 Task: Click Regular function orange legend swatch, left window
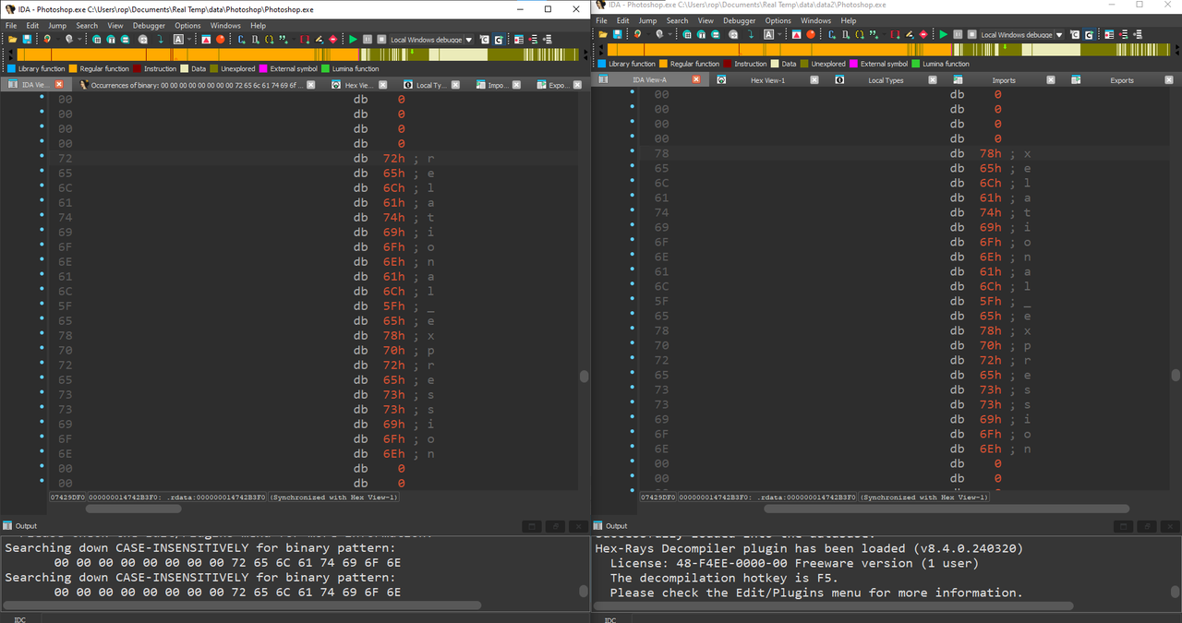pyautogui.click(x=72, y=68)
